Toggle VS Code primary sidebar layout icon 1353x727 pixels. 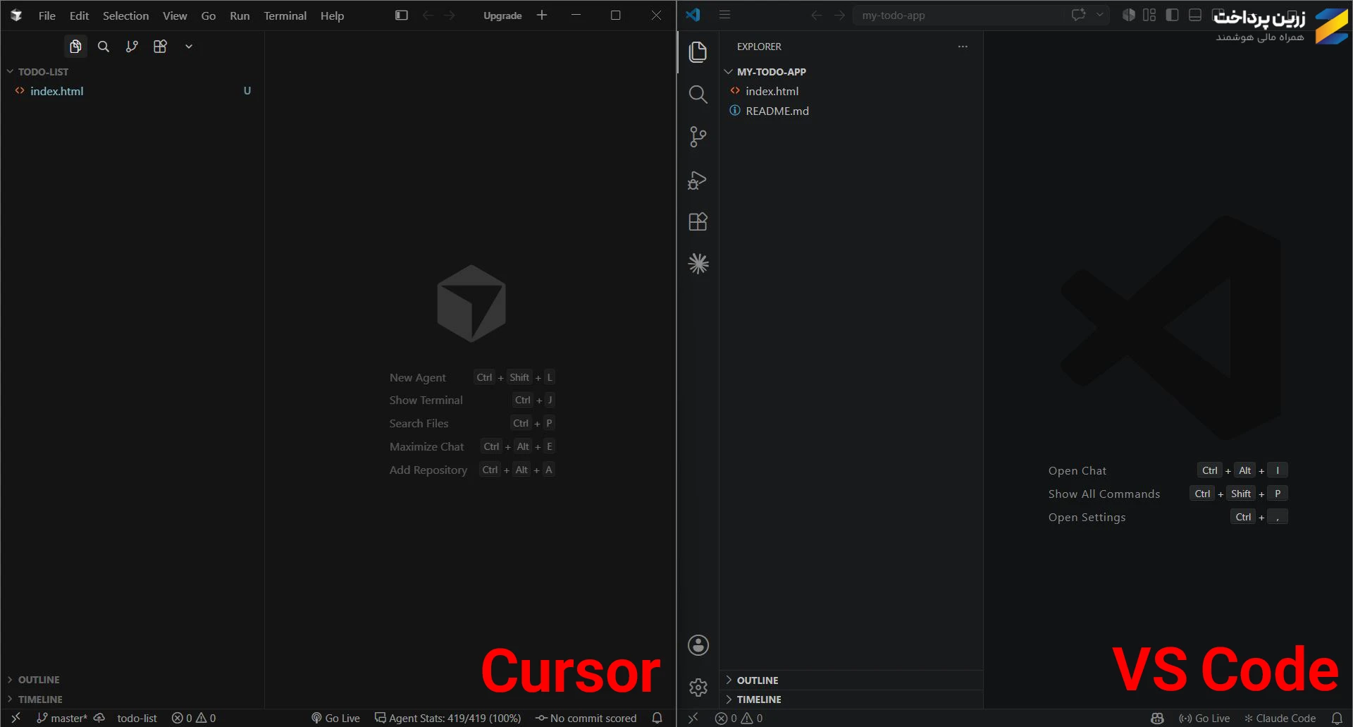click(x=1173, y=15)
